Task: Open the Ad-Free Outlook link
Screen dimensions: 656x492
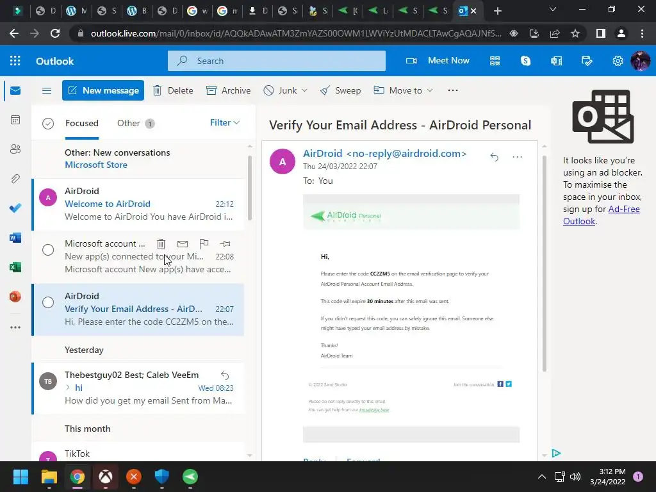Action: tap(601, 215)
